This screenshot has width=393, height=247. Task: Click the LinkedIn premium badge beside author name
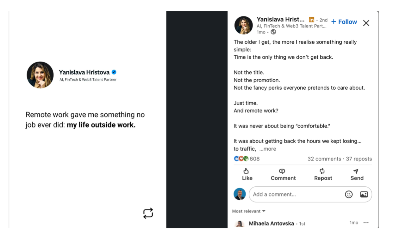(312, 20)
